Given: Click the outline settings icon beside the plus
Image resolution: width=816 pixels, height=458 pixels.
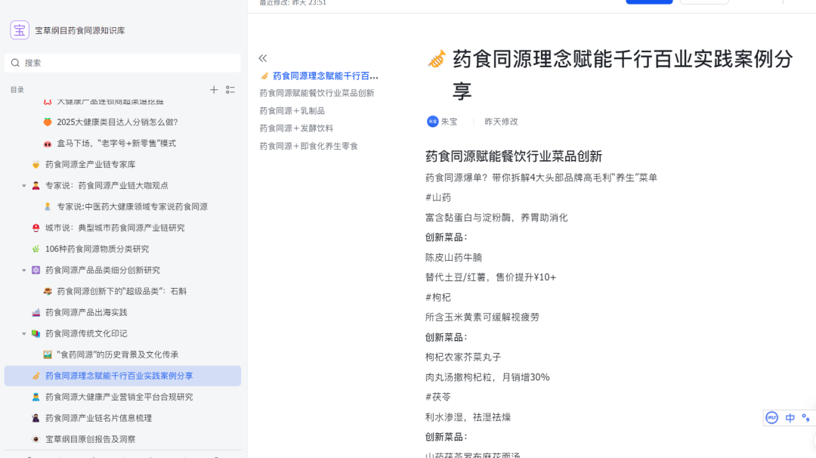Looking at the screenshot, I should coord(230,89).
